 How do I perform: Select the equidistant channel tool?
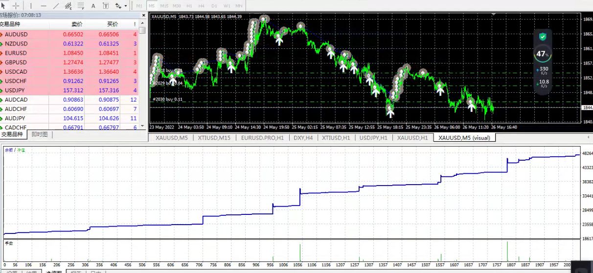tap(68, 5)
